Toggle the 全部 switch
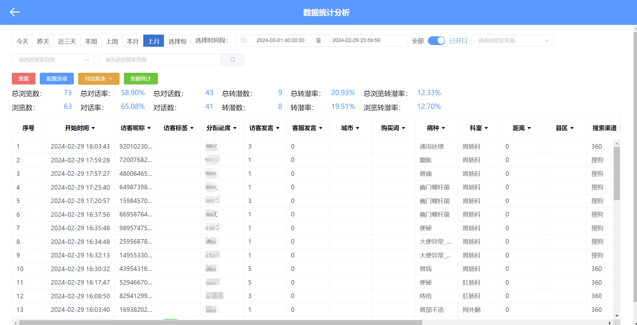 pyautogui.click(x=436, y=41)
